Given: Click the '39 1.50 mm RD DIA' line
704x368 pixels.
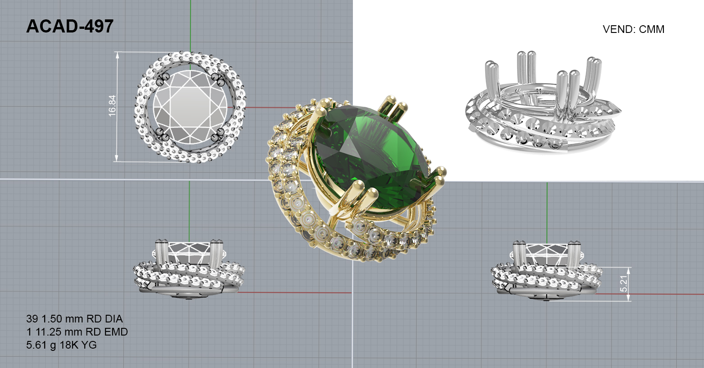Looking at the screenshot, I should coord(74,319).
